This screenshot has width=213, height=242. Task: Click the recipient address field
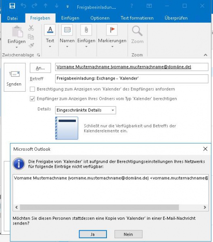pos(132,67)
